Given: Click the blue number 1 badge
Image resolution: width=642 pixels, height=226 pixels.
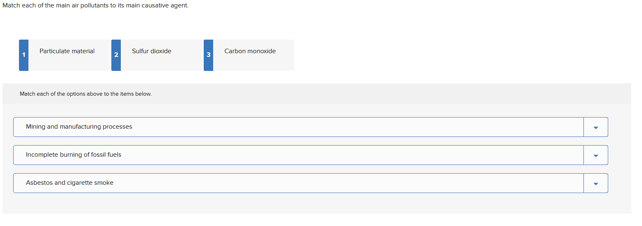Looking at the screenshot, I should click(x=24, y=55).
